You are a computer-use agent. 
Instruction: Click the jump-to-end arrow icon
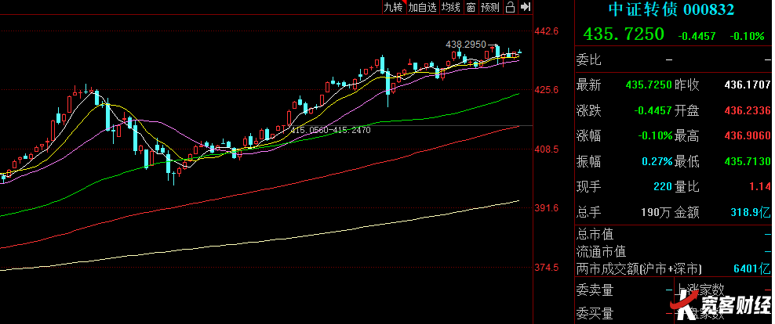[x=526, y=7]
